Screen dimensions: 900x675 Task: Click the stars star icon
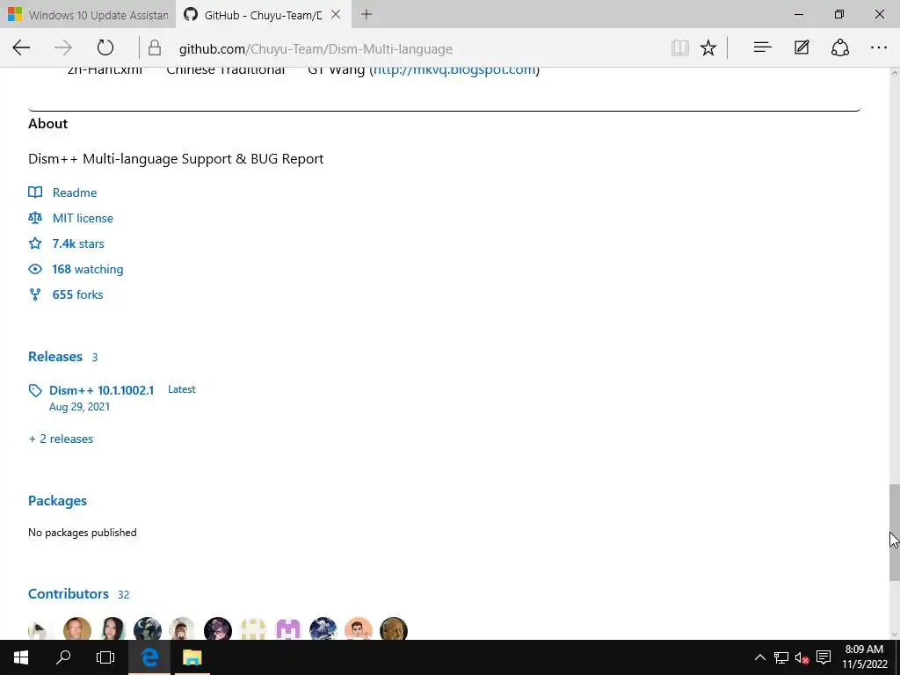(x=35, y=243)
